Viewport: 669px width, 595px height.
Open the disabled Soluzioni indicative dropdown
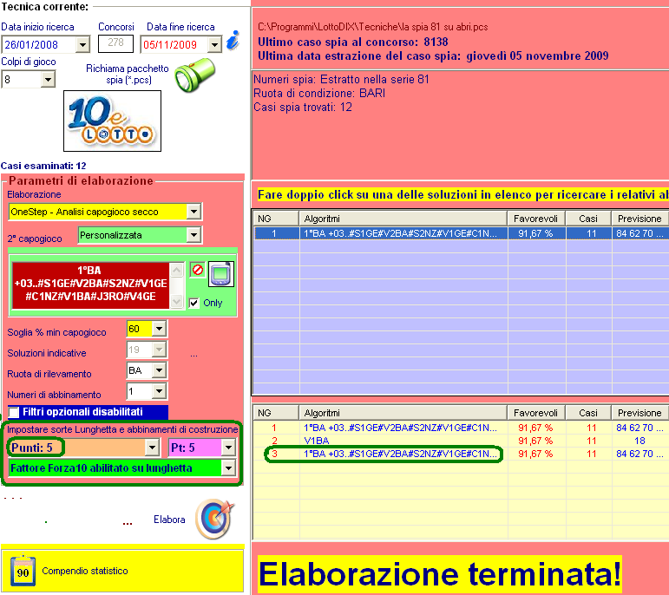(159, 350)
